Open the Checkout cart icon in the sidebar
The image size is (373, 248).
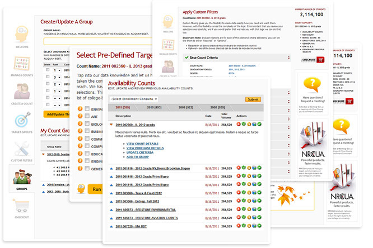22,206
